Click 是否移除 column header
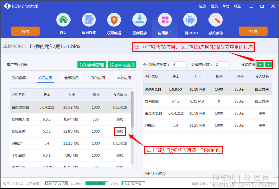The width and height of the screenshot is (279, 189). coord(262,77)
